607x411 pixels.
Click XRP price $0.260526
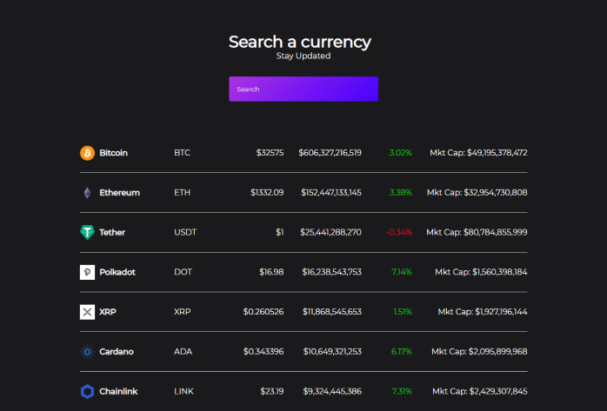[x=263, y=312]
